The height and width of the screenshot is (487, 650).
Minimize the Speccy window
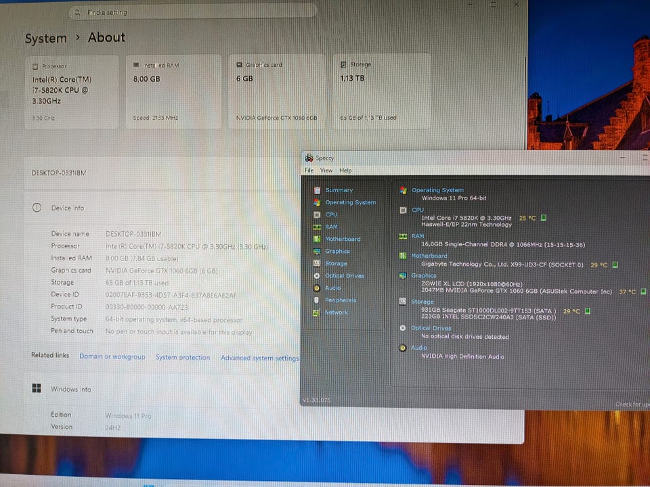[622, 158]
